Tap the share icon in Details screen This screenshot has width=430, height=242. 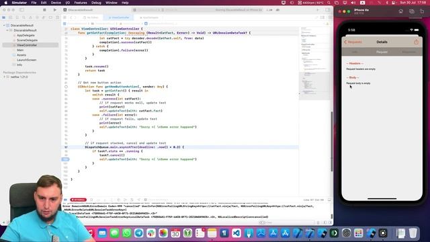click(x=417, y=42)
